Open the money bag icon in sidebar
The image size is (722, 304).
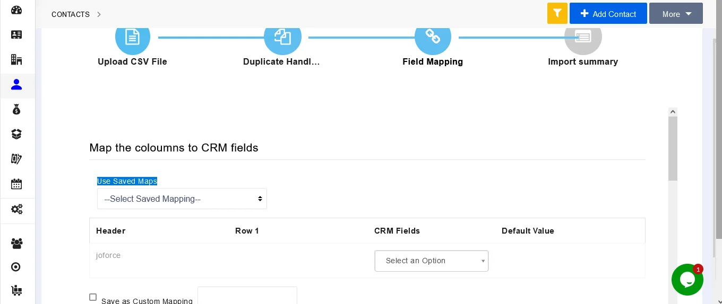(16, 110)
